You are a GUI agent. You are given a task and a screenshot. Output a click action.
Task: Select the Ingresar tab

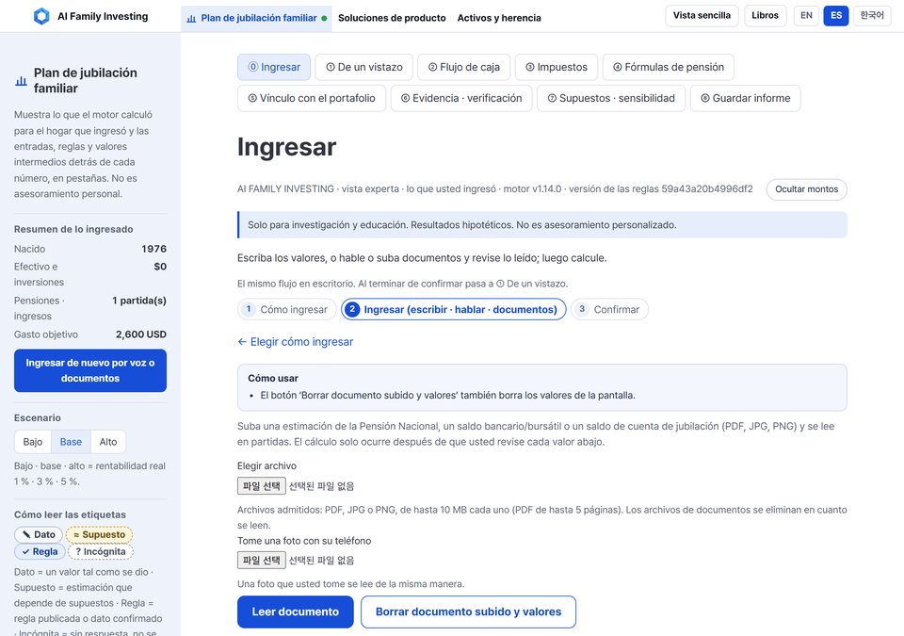point(274,67)
